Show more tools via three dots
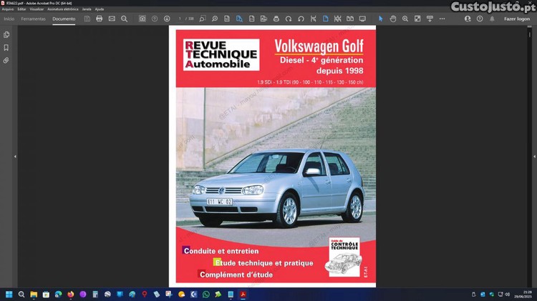 click(444, 19)
